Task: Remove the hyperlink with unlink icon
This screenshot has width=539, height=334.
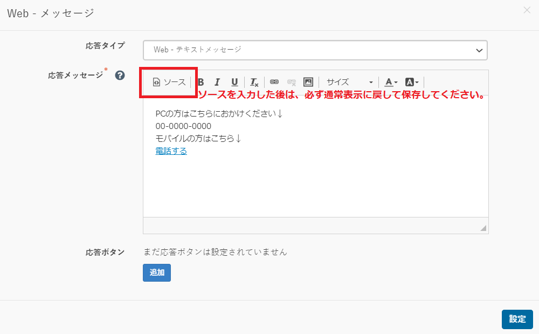Action: tap(292, 82)
